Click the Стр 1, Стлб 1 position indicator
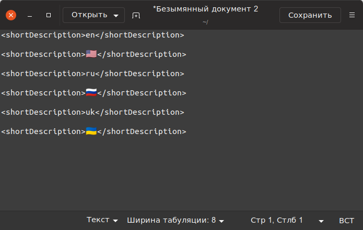Screen dimensions: 363x230 click(x=277, y=220)
